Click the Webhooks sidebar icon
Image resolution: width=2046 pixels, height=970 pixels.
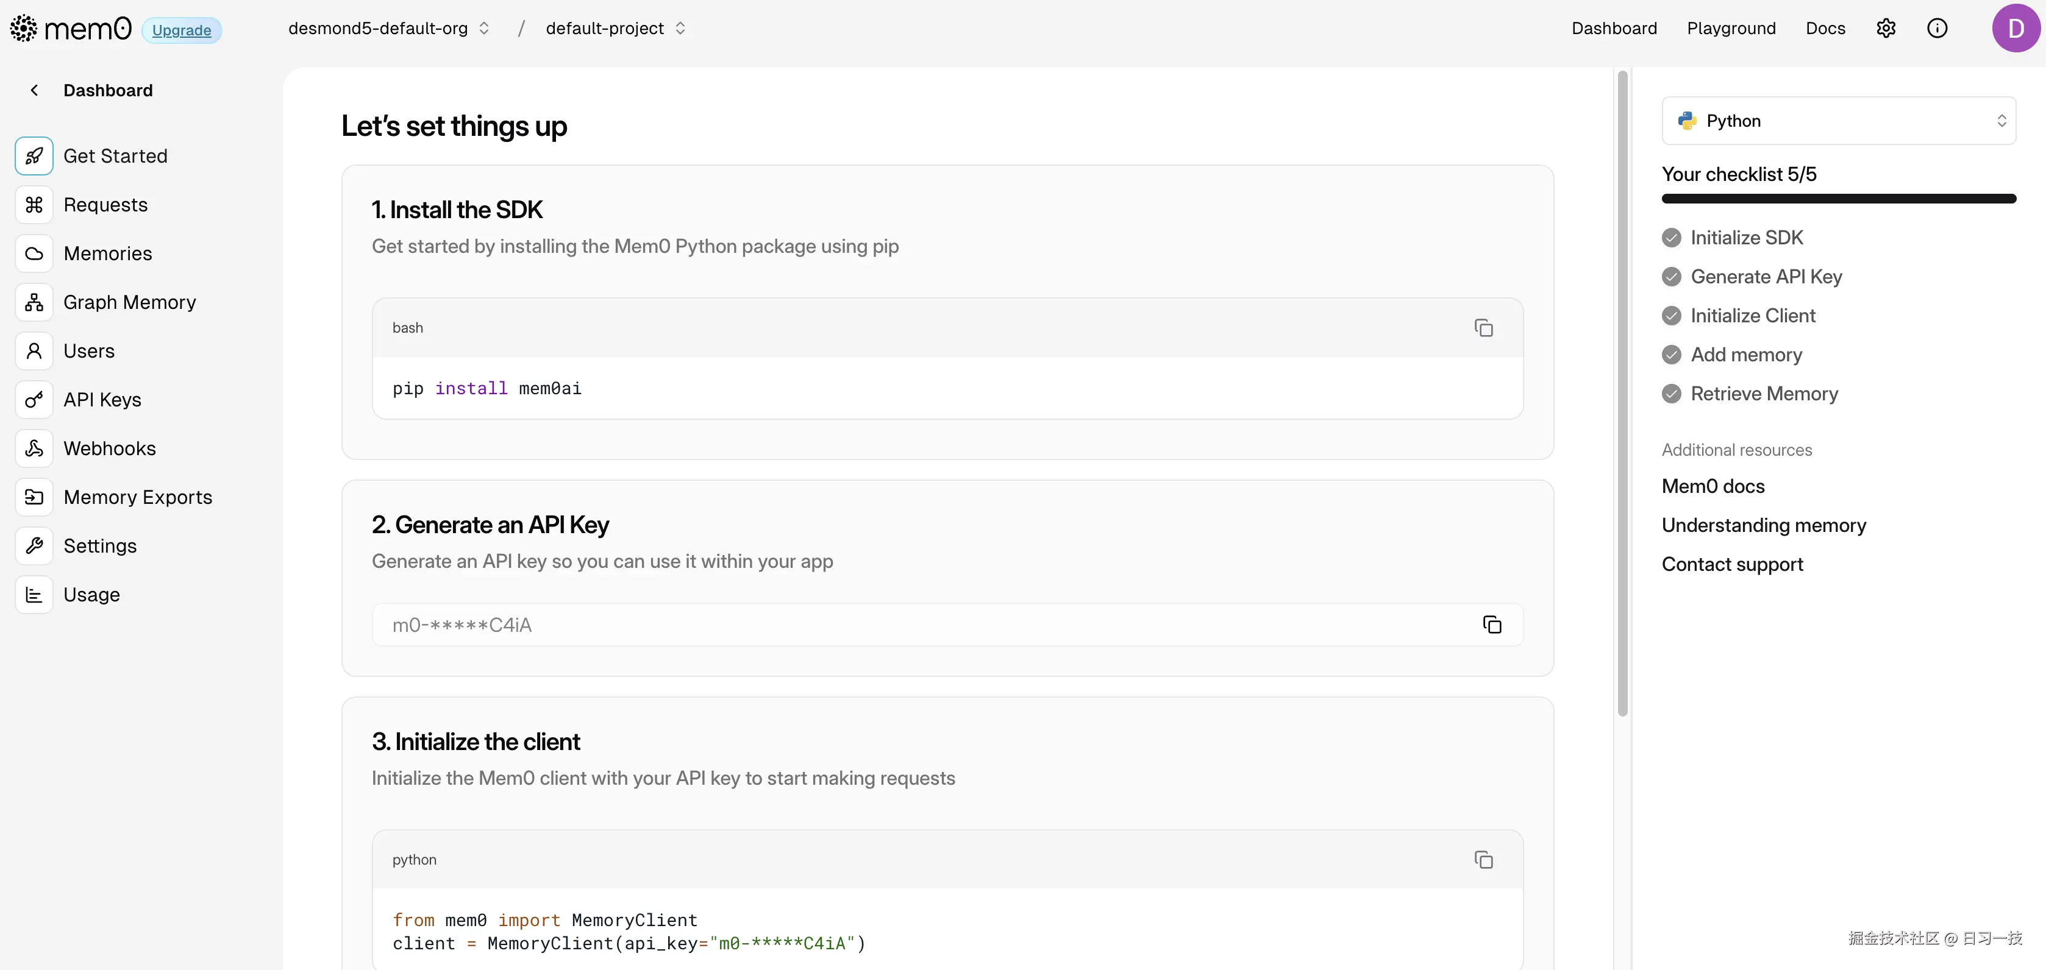point(34,448)
